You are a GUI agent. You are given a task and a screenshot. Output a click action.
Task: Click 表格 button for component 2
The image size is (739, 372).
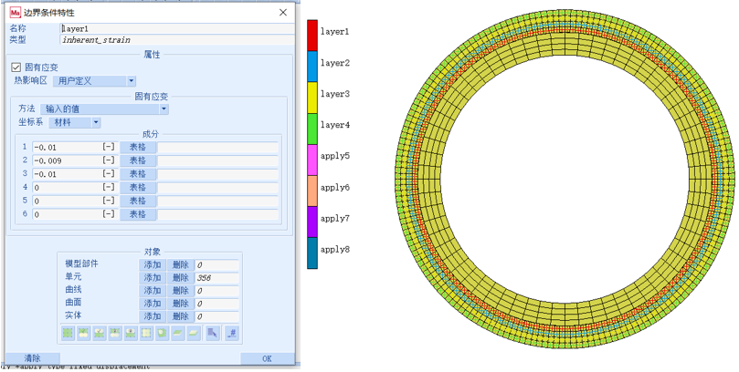(x=138, y=160)
